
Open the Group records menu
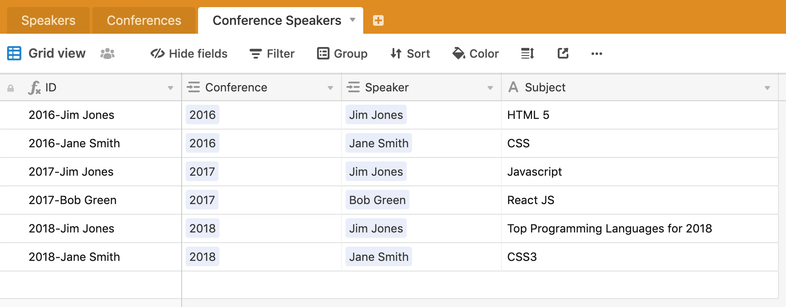(x=342, y=54)
